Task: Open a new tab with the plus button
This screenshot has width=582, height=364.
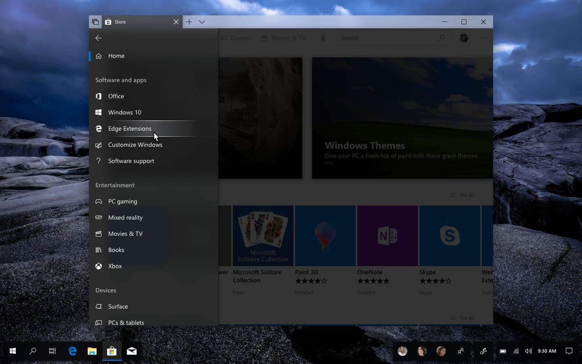Action: [190, 22]
